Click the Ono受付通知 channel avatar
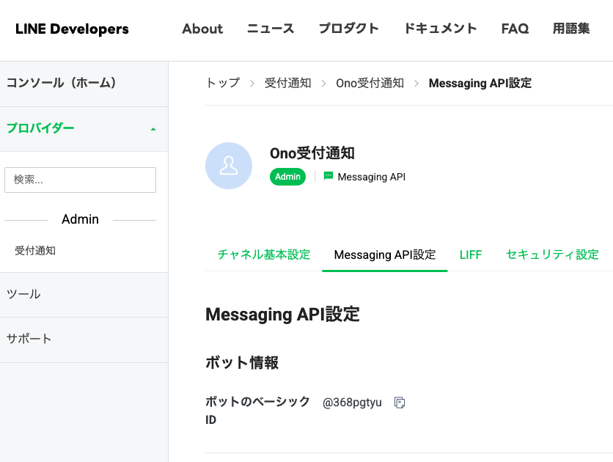The height and width of the screenshot is (462, 613). click(x=229, y=166)
